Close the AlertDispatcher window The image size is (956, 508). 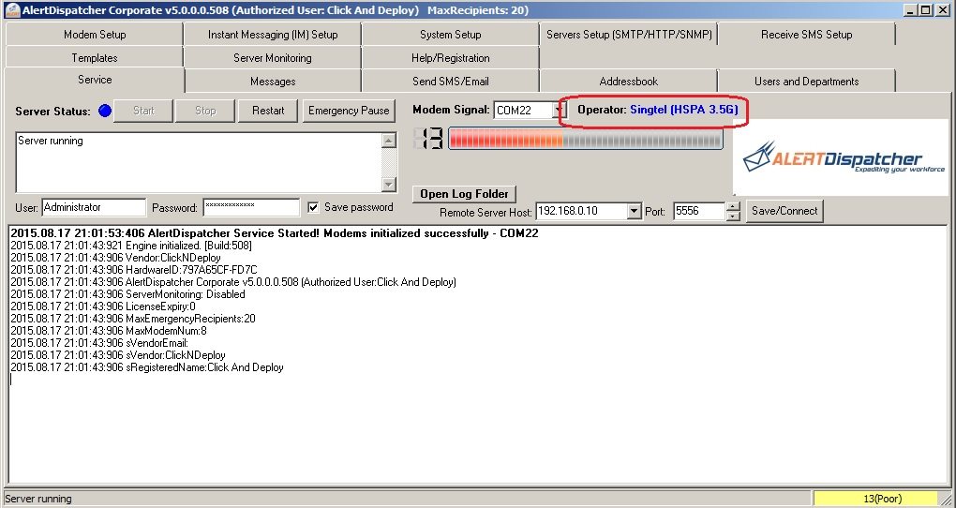[943, 10]
